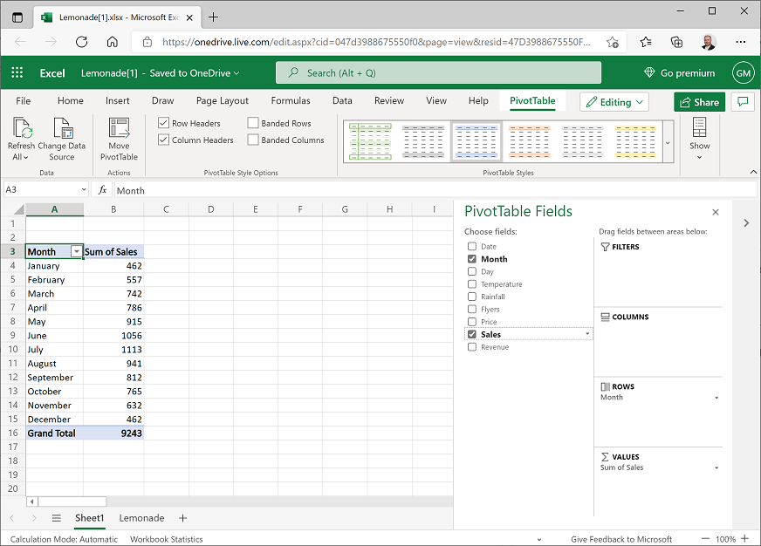Screen dimensions: 761x546
Task: Uncheck the Row Headers checkbox
Action: click(x=162, y=123)
